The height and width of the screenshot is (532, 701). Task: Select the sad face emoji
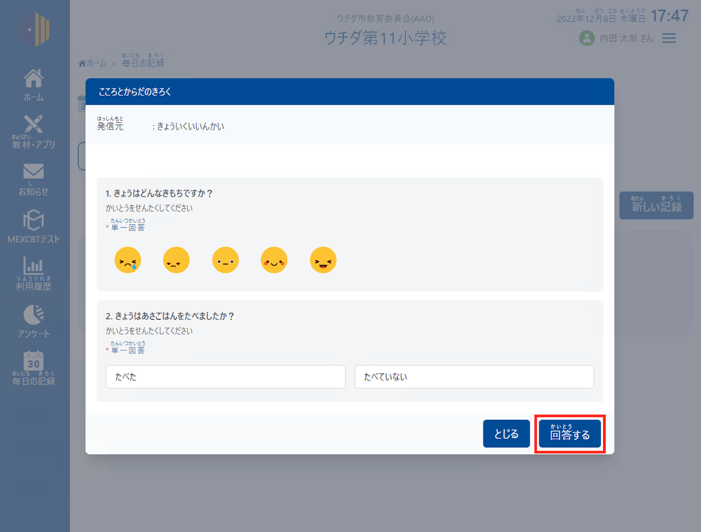click(176, 260)
